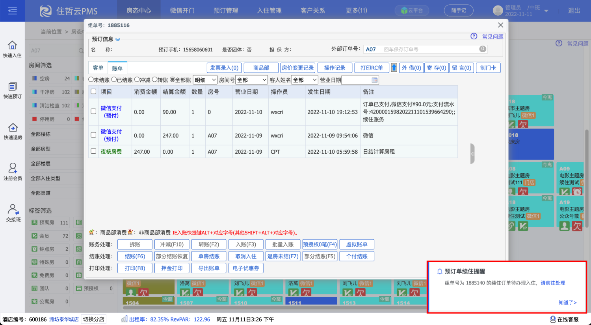Screen dimensions: 591x325
Task: Click the 电子优惠券 button
Action: click(246, 268)
